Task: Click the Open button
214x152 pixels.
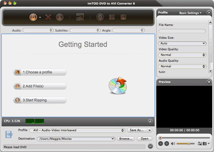Action: (x=145, y=139)
